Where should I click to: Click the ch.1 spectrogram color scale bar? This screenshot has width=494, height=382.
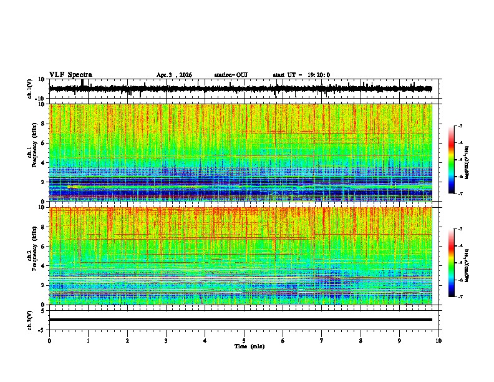pos(452,160)
